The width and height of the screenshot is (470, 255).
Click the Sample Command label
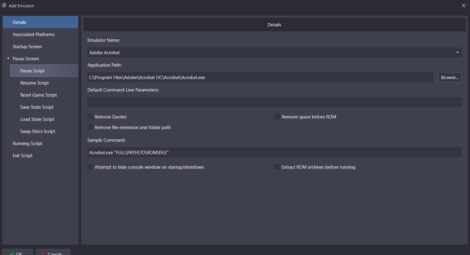pos(106,140)
